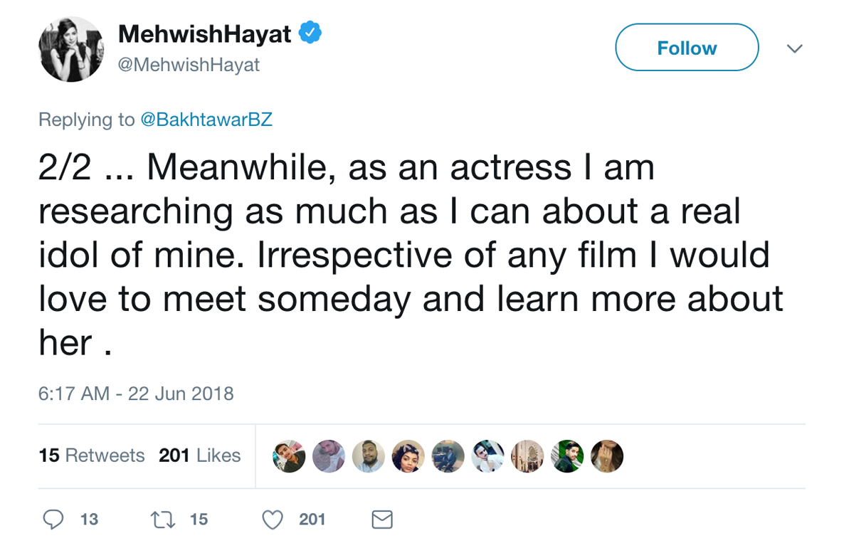Click the direct message envelope icon
The height and width of the screenshot is (548, 844).
(x=382, y=520)
